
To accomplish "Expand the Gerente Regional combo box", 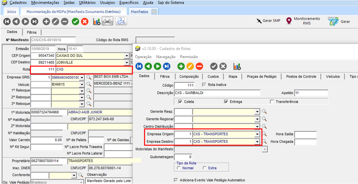I will [257, 119].
